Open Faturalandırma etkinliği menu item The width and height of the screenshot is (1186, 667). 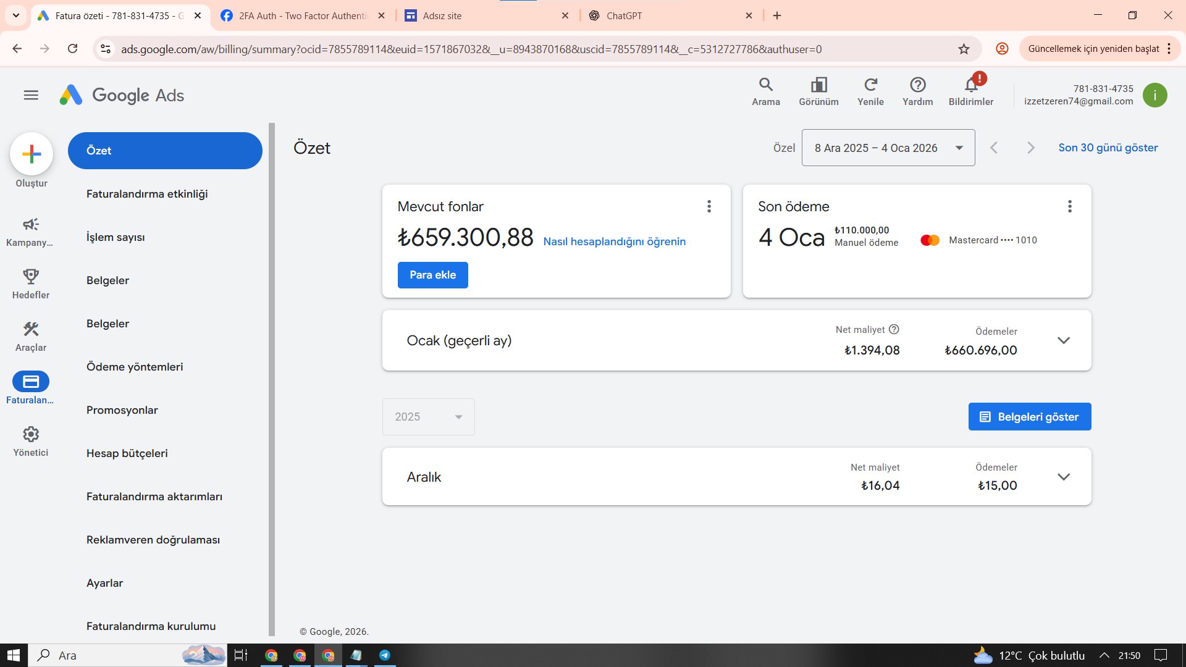pos(146,194)
